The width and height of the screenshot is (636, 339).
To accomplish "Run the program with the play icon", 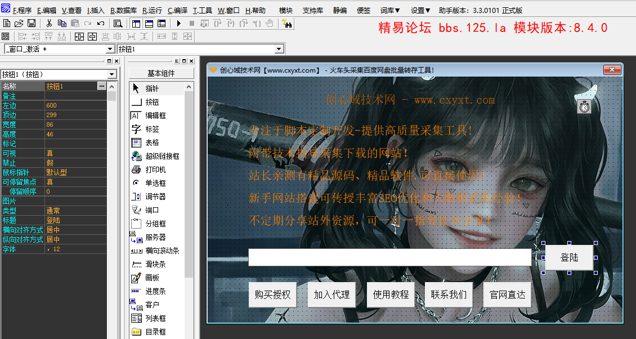I will [x=179, y=24].
